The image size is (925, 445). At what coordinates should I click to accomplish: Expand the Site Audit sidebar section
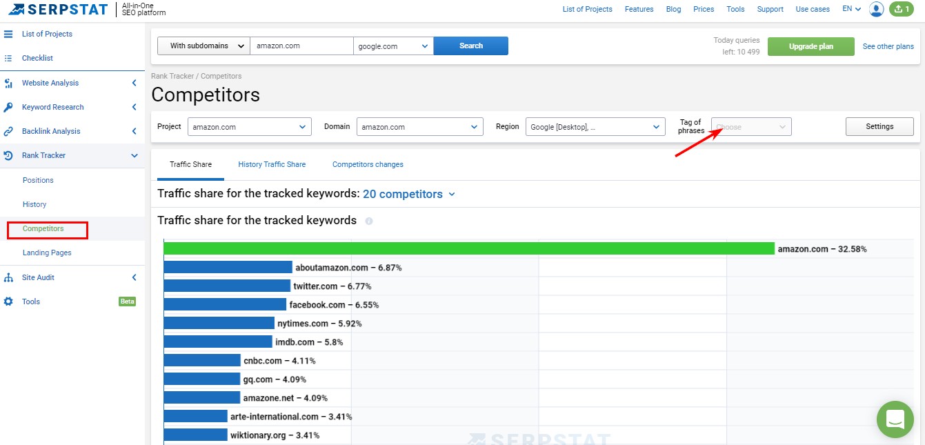pos(134,277)
